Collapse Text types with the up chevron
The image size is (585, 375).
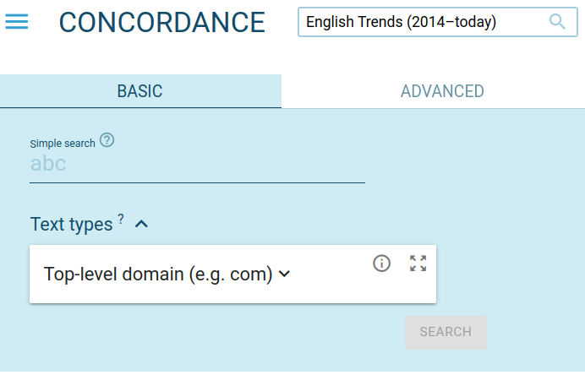(x=142, y=224)
